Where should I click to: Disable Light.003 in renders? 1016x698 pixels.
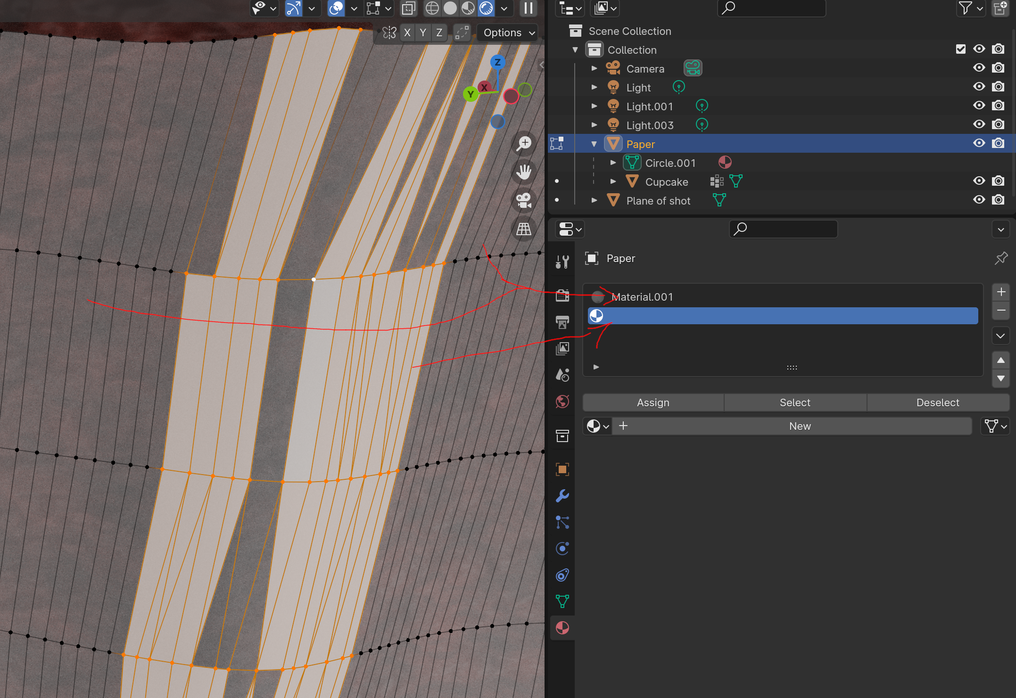point(998,124)
